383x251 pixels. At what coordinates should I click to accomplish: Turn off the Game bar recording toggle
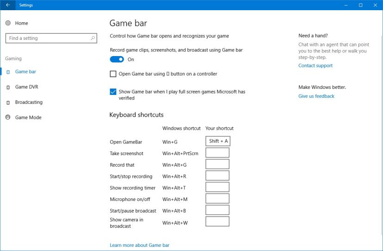117,59
